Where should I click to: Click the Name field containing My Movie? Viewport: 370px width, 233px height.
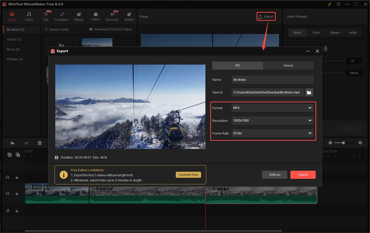point(272,80)
